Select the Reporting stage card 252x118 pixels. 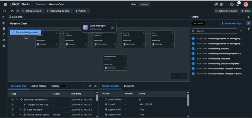[x=134, y=40]
